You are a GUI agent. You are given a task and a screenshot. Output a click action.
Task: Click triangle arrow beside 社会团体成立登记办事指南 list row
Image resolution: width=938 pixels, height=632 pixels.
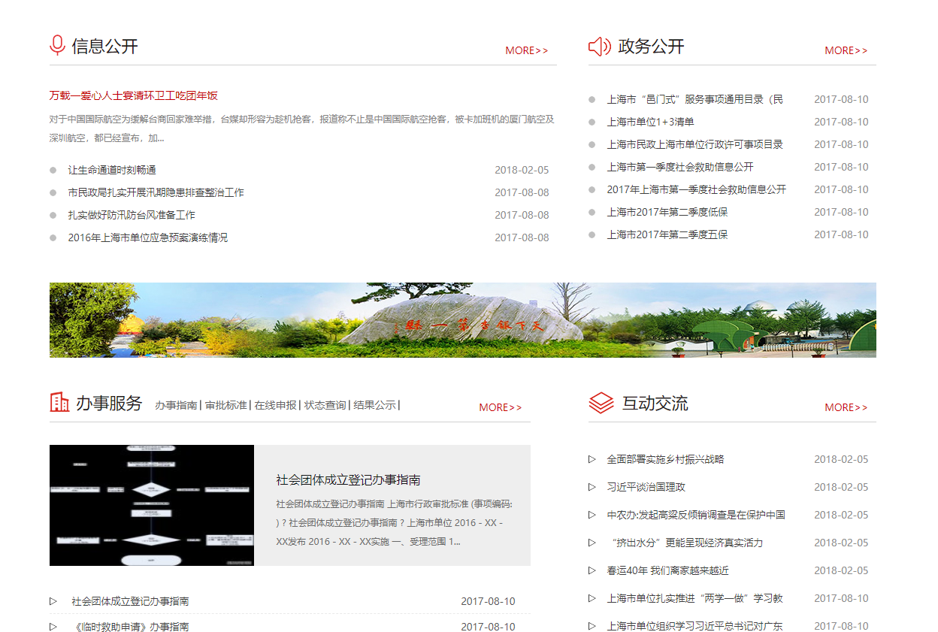click(53, 601)
